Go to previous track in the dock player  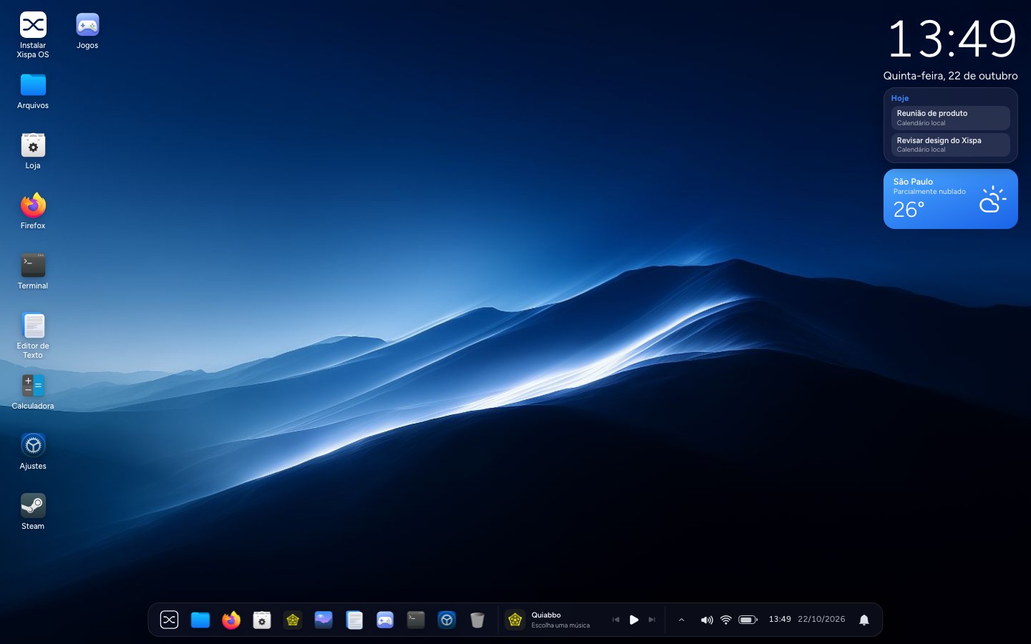pos(616,620)
